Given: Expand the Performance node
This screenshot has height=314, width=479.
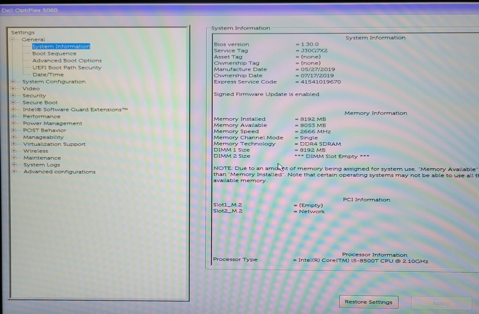Looking at the screenshot, I should tap(13, 116).
